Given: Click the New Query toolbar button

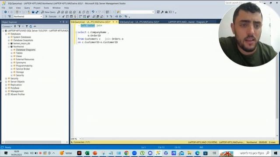Looking at the screenshot, I should (48, 12).
